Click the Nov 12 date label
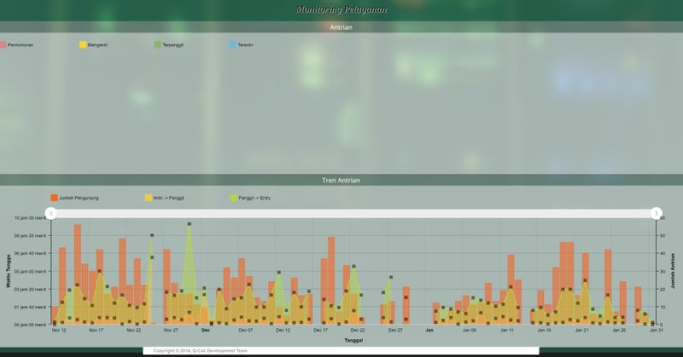Viewport: 683px width, 357px height. pos(59,331)
